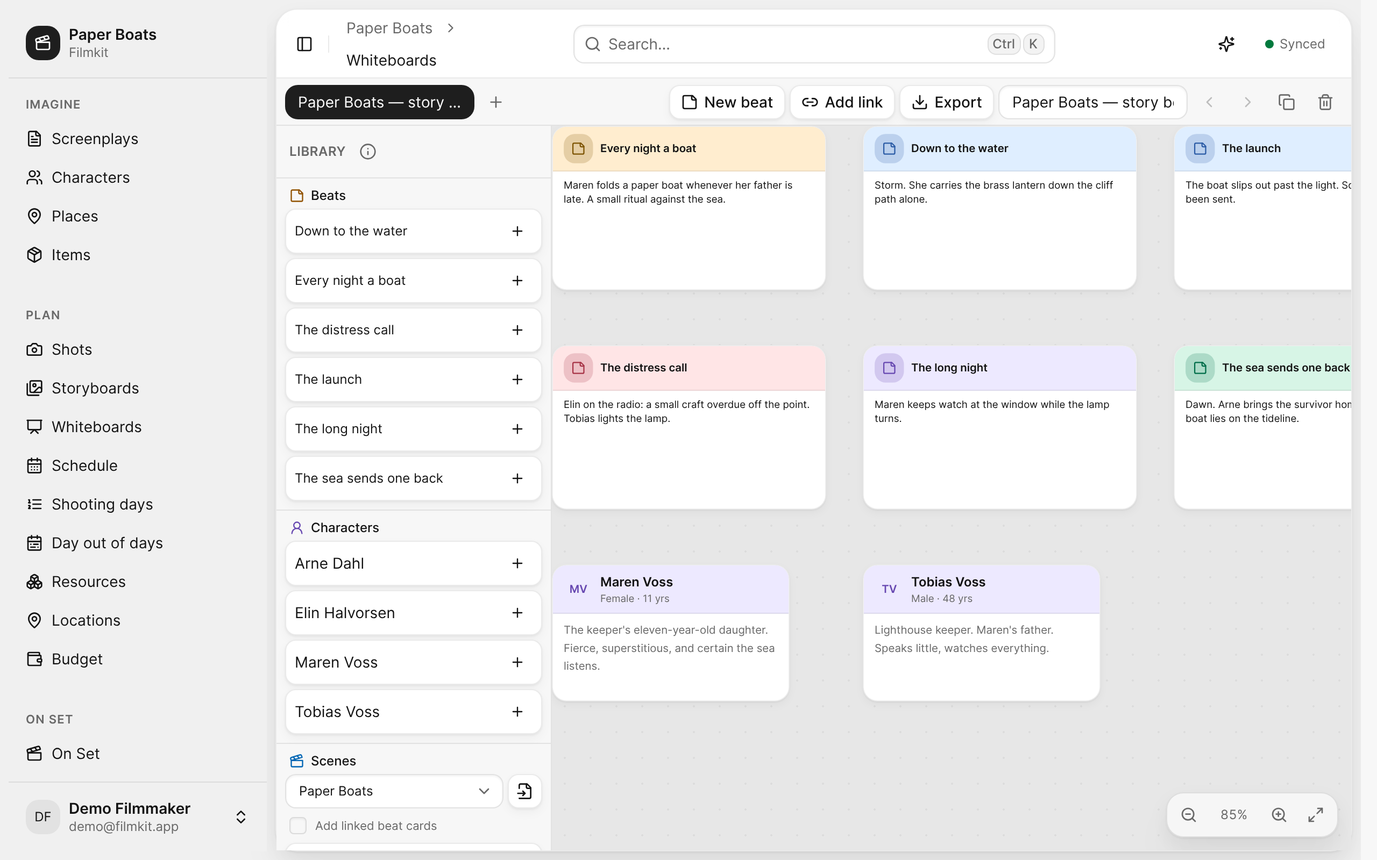Image resolution: width=1377 pixels, height=860 pixels.
Task: Go to previous whiteboard arrow
Action: coord(1209,102)
